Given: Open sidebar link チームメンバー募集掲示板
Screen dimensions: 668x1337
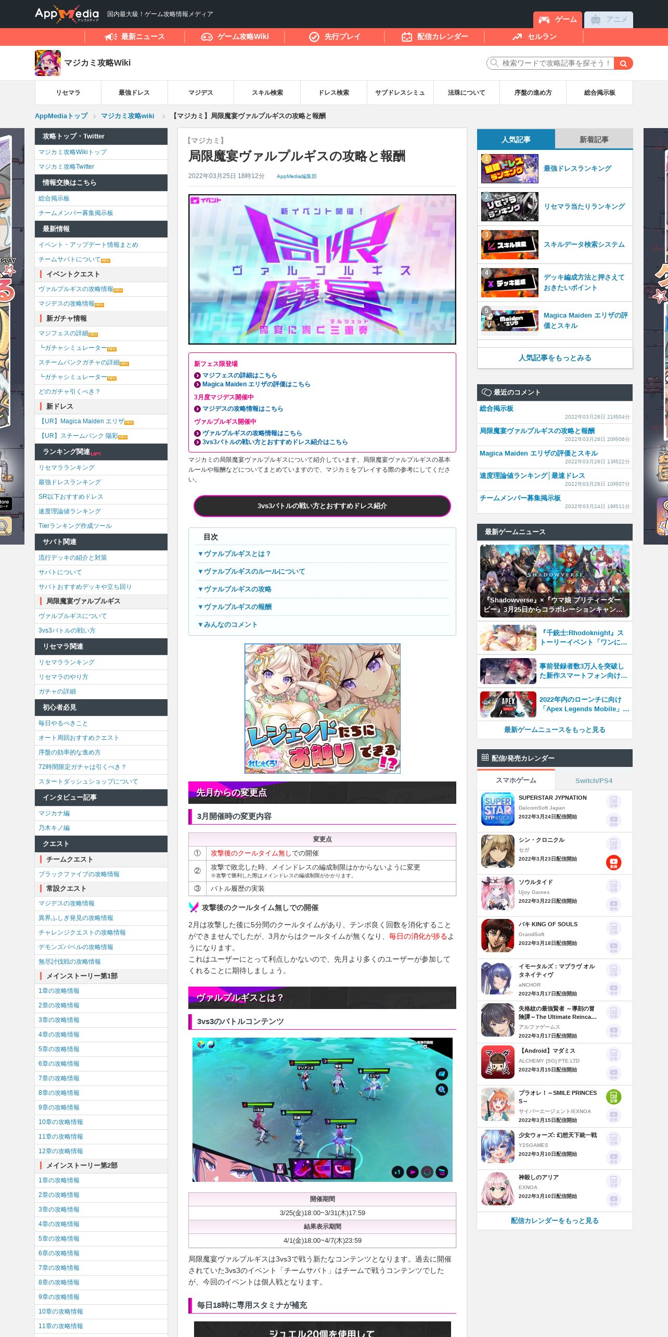Looking at the screenshot, I should point(75,213).
